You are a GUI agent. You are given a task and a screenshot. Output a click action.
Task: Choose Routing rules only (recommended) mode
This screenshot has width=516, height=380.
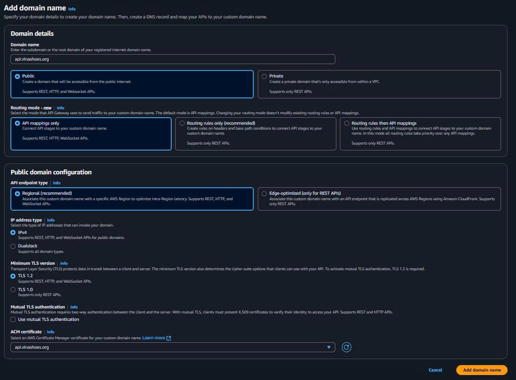(x=182, y=123)
